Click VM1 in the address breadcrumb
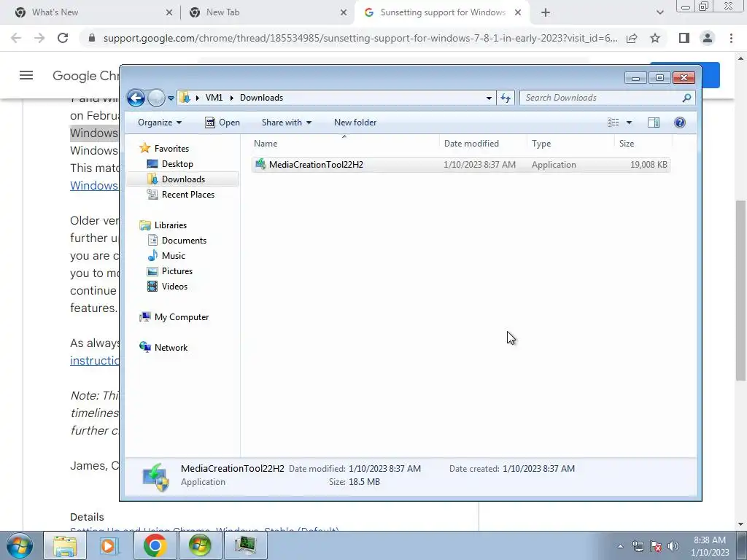Screen dimensions: 747x560 click(x=214, y=98)
